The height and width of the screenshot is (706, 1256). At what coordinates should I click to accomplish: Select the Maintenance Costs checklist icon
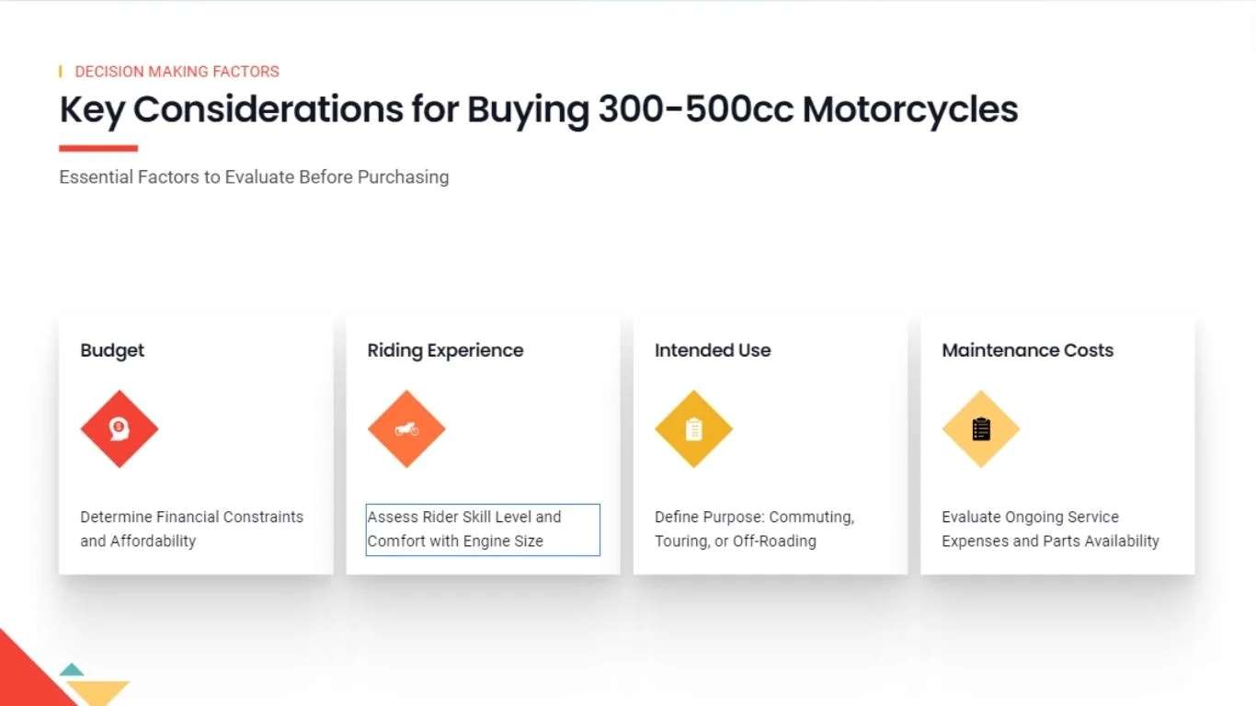(981, 429)
